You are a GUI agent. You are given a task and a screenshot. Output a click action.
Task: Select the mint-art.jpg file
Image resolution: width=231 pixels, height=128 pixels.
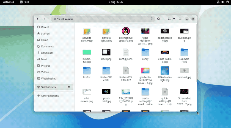tap(184, 73)
